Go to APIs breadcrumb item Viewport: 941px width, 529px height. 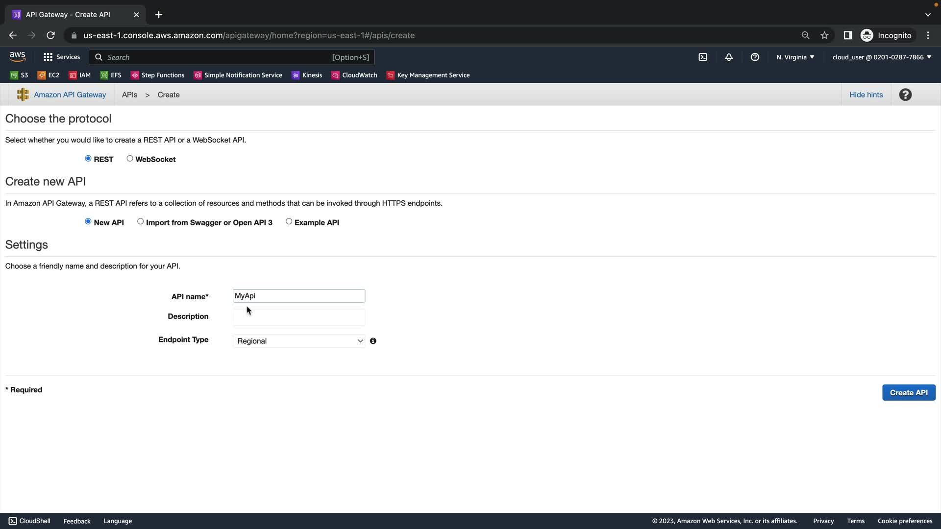pyautogui.click(x=129, y=95)
